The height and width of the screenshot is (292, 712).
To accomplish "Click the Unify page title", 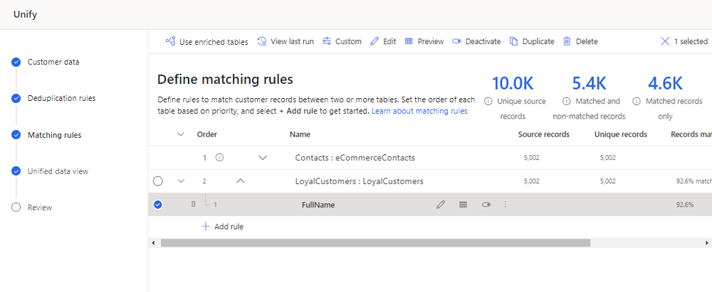I will pyautogui.click(x=25, y=14).
